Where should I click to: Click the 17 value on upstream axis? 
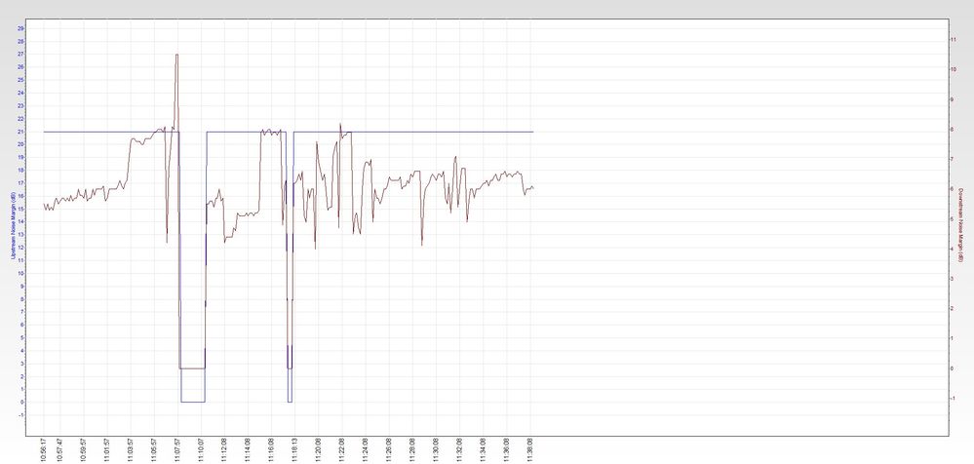pyautogui.click(x=21, y=183)
